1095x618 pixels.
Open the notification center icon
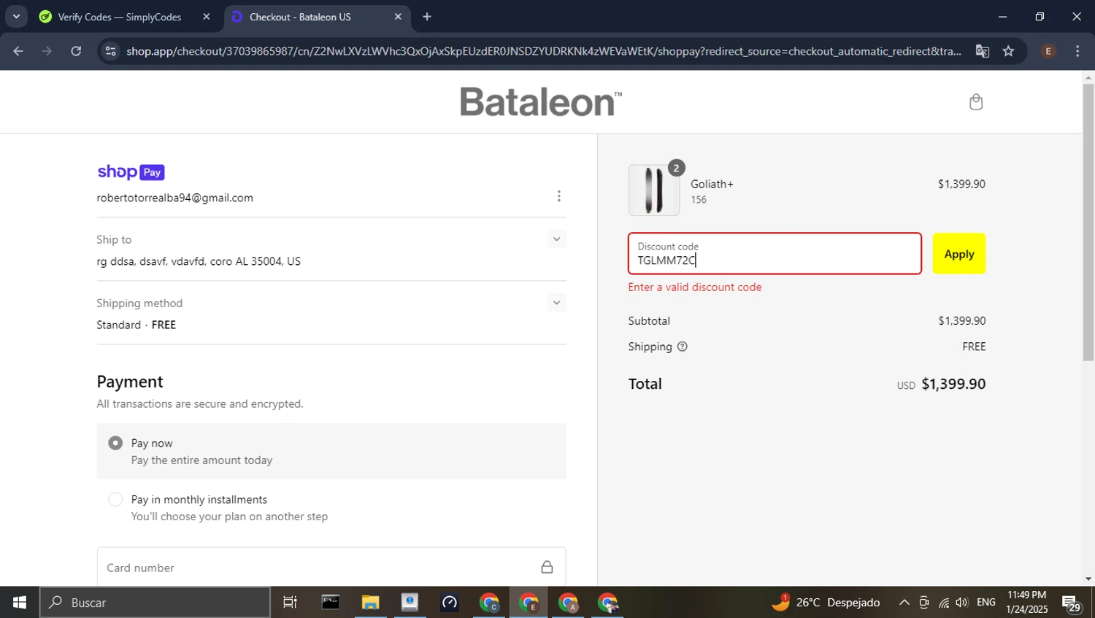1071,603
